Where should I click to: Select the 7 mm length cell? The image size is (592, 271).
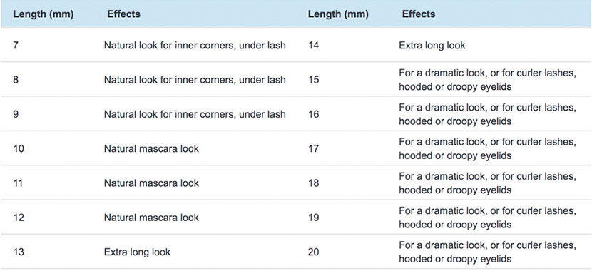pos(16,46)
